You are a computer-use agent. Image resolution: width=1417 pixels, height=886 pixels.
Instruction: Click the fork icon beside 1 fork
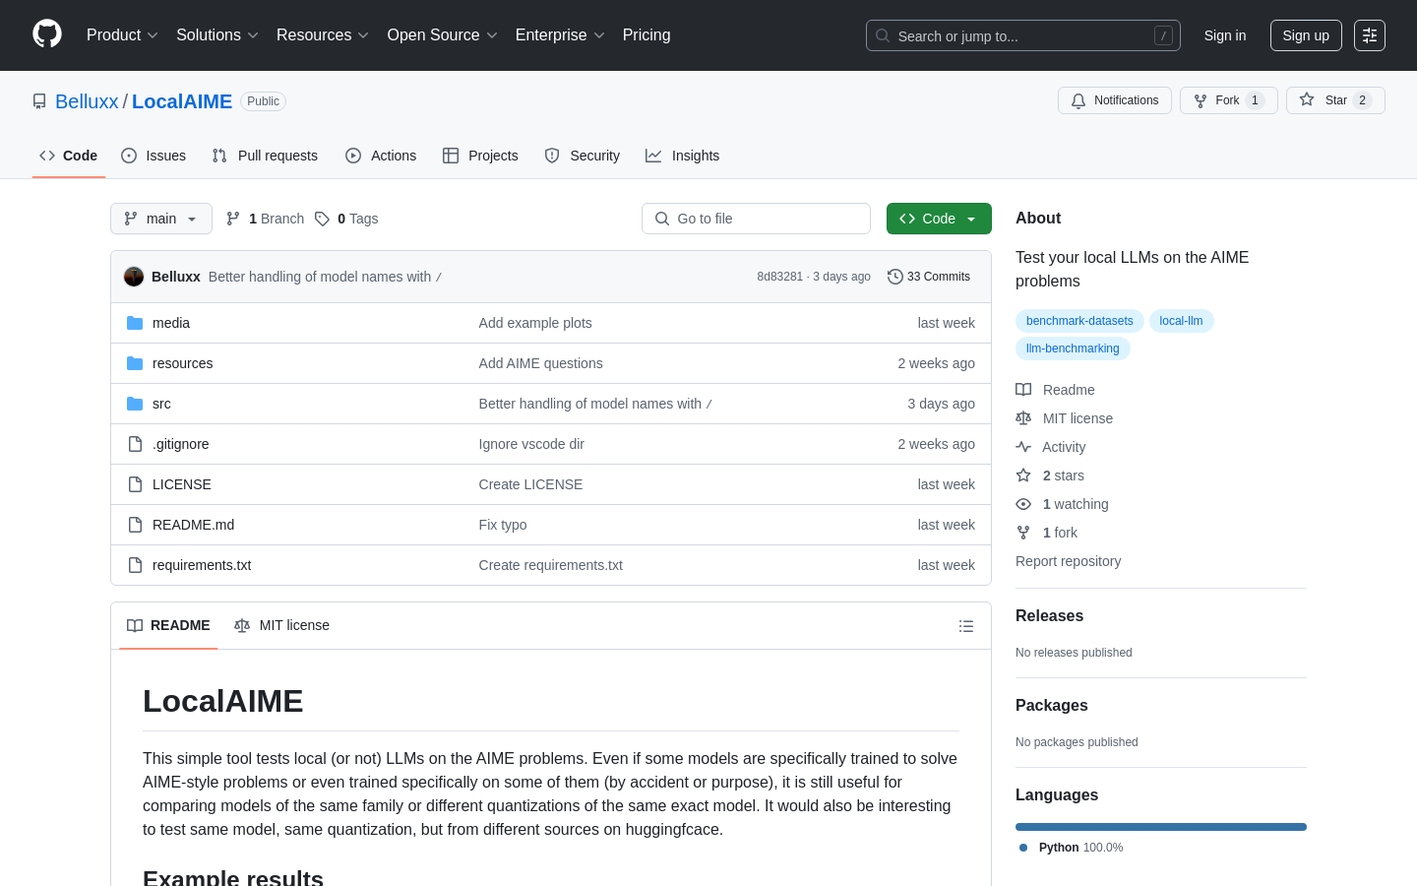pos(1023,533)
